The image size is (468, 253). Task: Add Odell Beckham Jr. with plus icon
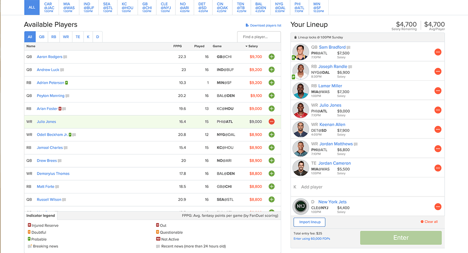271,134
